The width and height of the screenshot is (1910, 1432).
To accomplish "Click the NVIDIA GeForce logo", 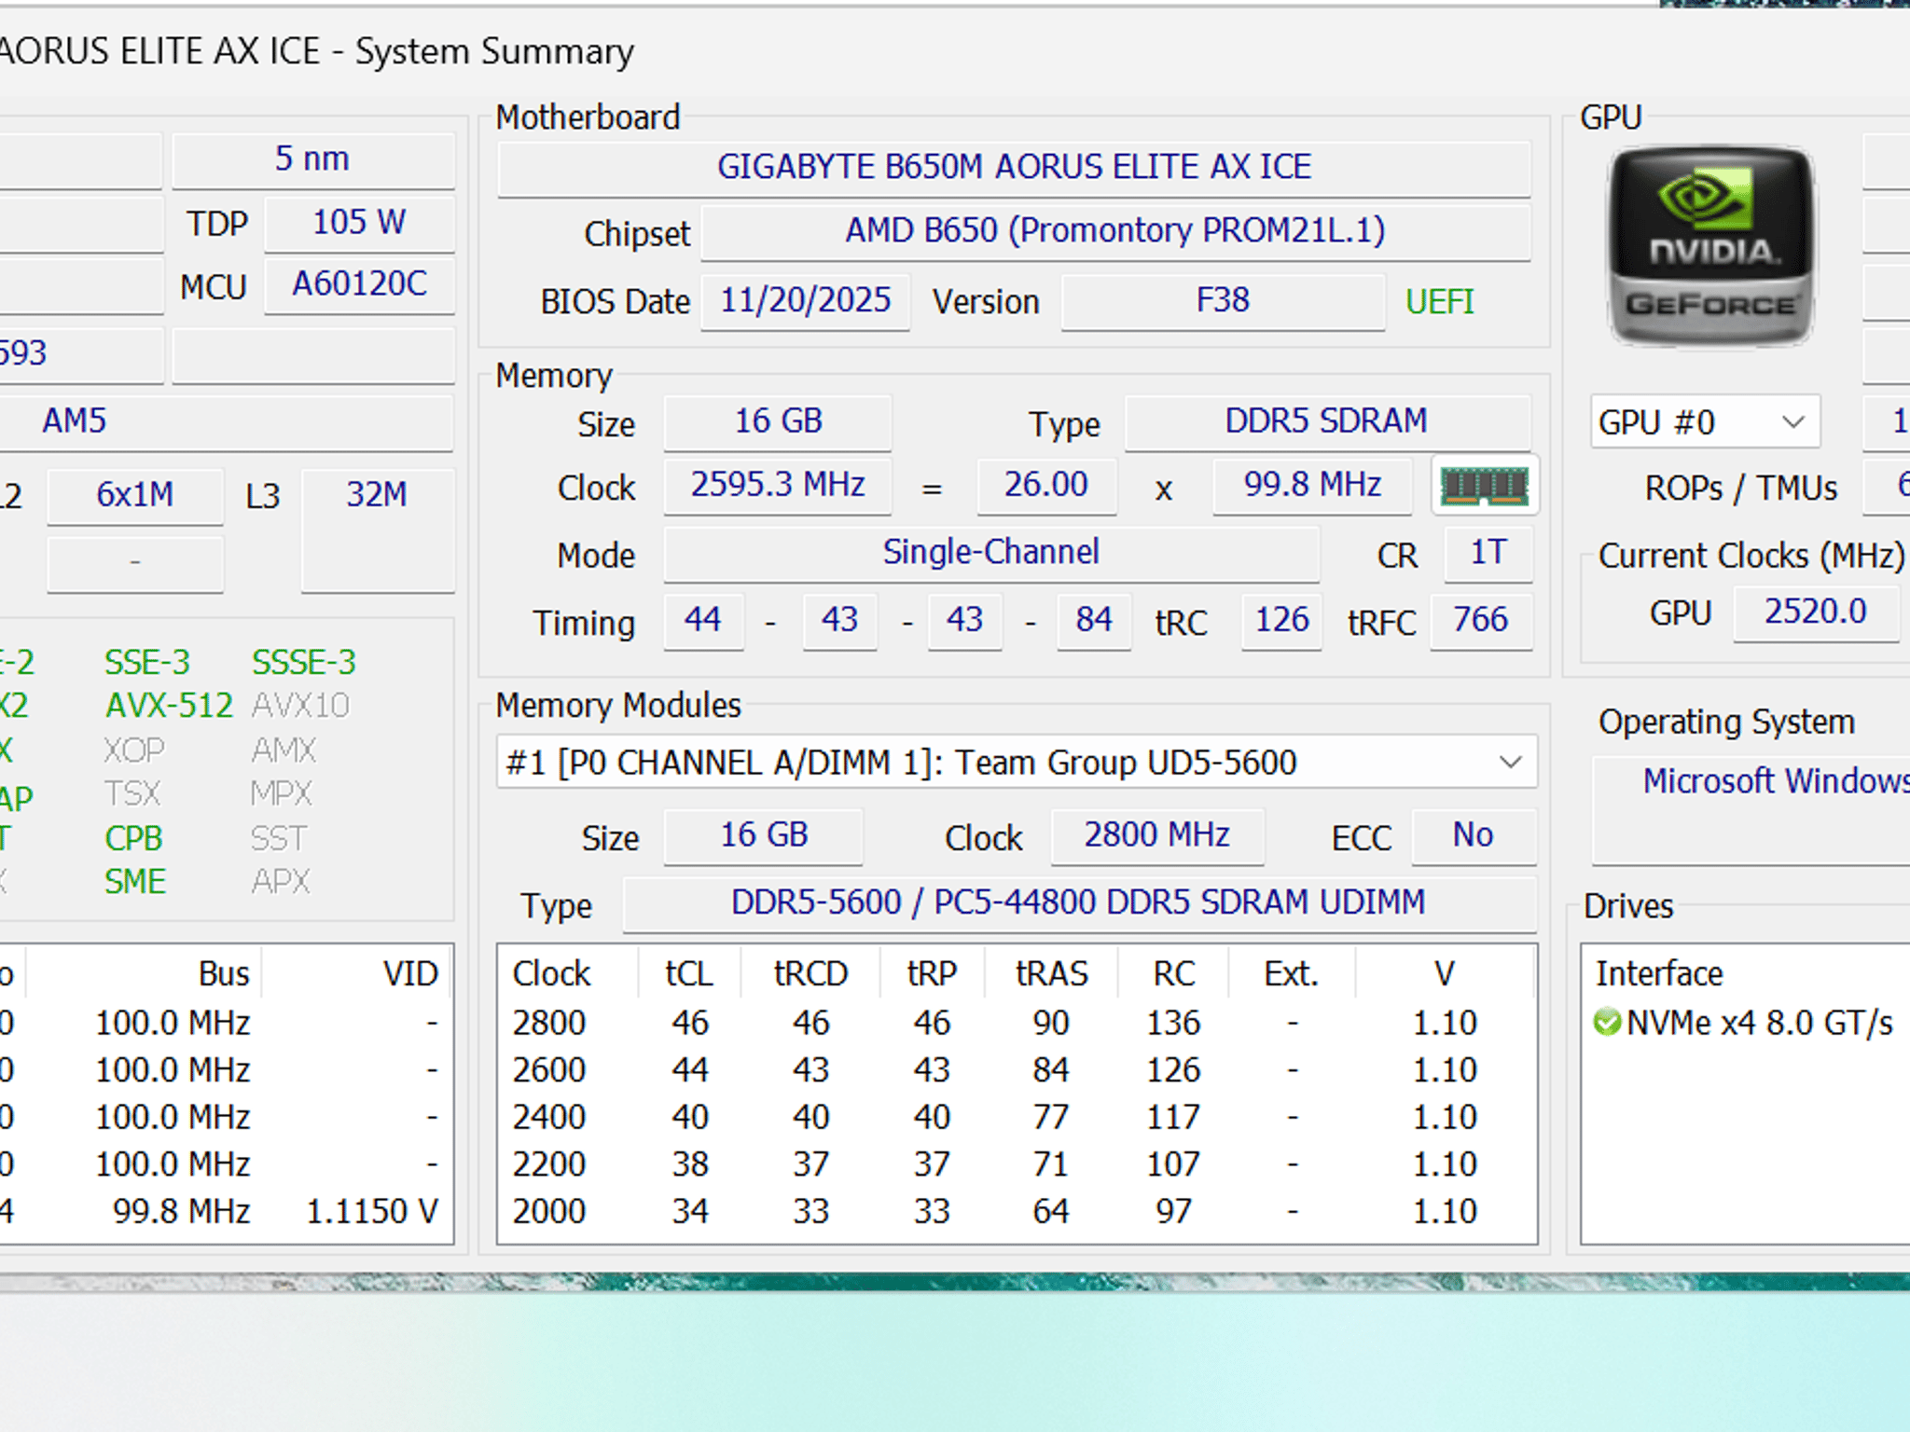I will click(x=1710, y=245).
